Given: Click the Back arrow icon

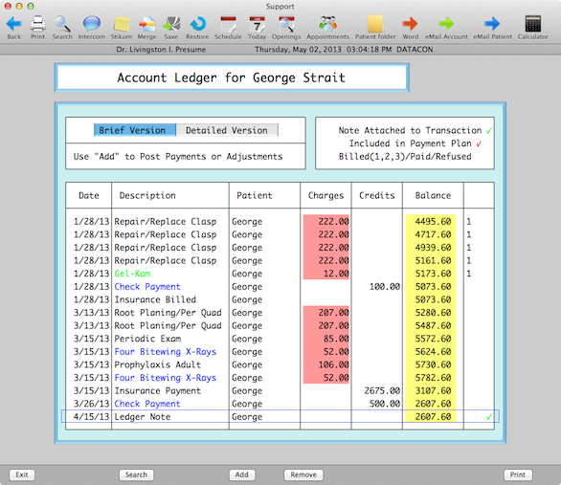Looking at the screenshot, I should tap(14, 24).
